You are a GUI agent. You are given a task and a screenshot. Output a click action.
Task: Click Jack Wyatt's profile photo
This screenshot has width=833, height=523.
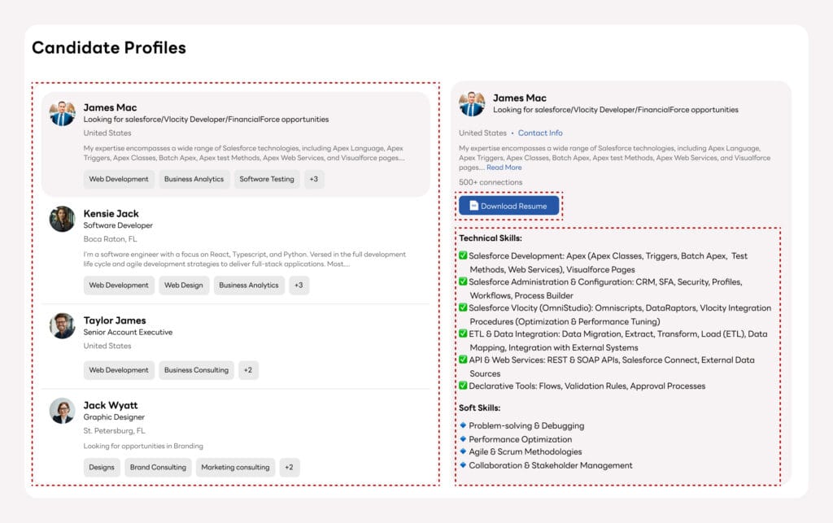pos(62,411)
